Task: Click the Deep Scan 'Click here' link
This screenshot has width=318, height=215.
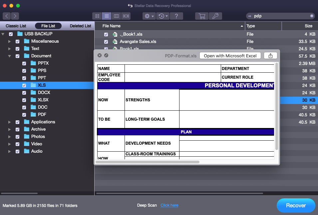Action: (x=169, y=205)
